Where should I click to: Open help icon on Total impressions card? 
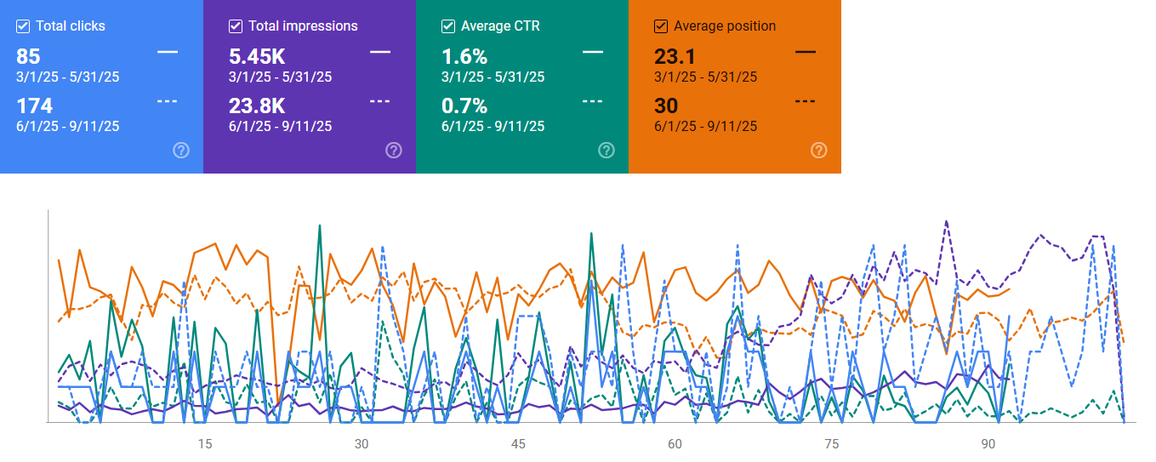coord(393,151)
